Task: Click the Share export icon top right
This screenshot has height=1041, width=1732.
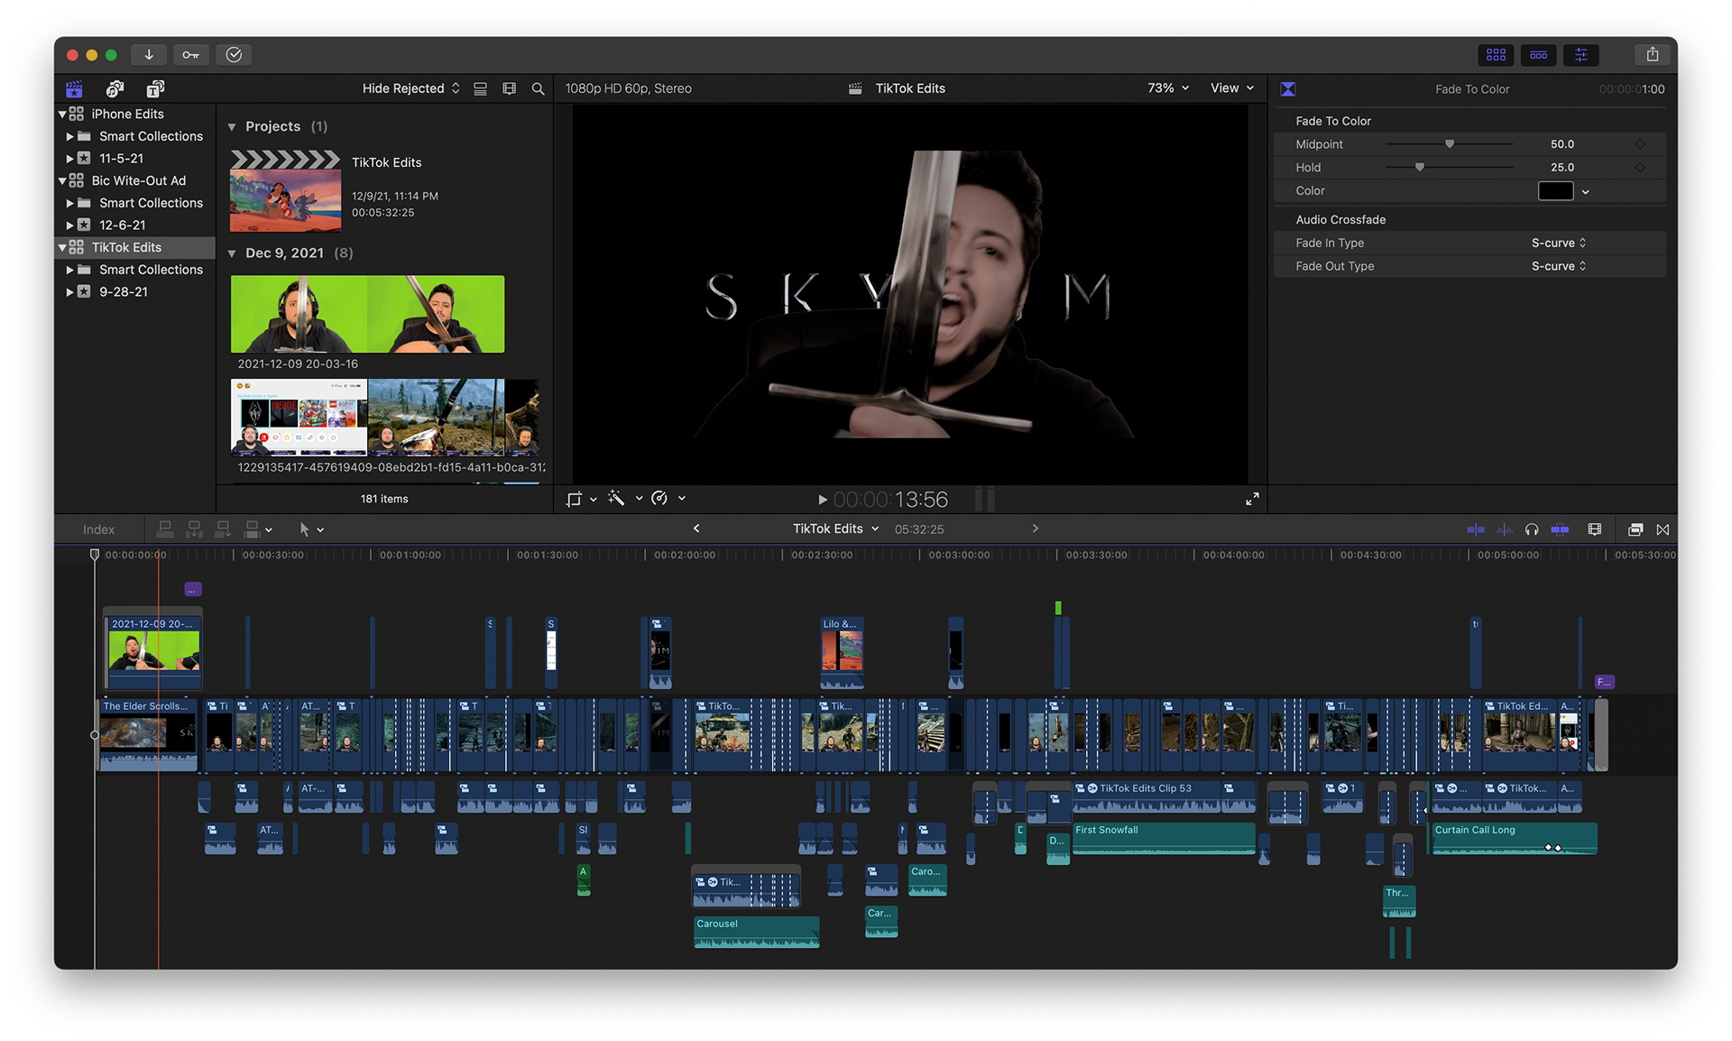Action: click(x=1653, y=54)
